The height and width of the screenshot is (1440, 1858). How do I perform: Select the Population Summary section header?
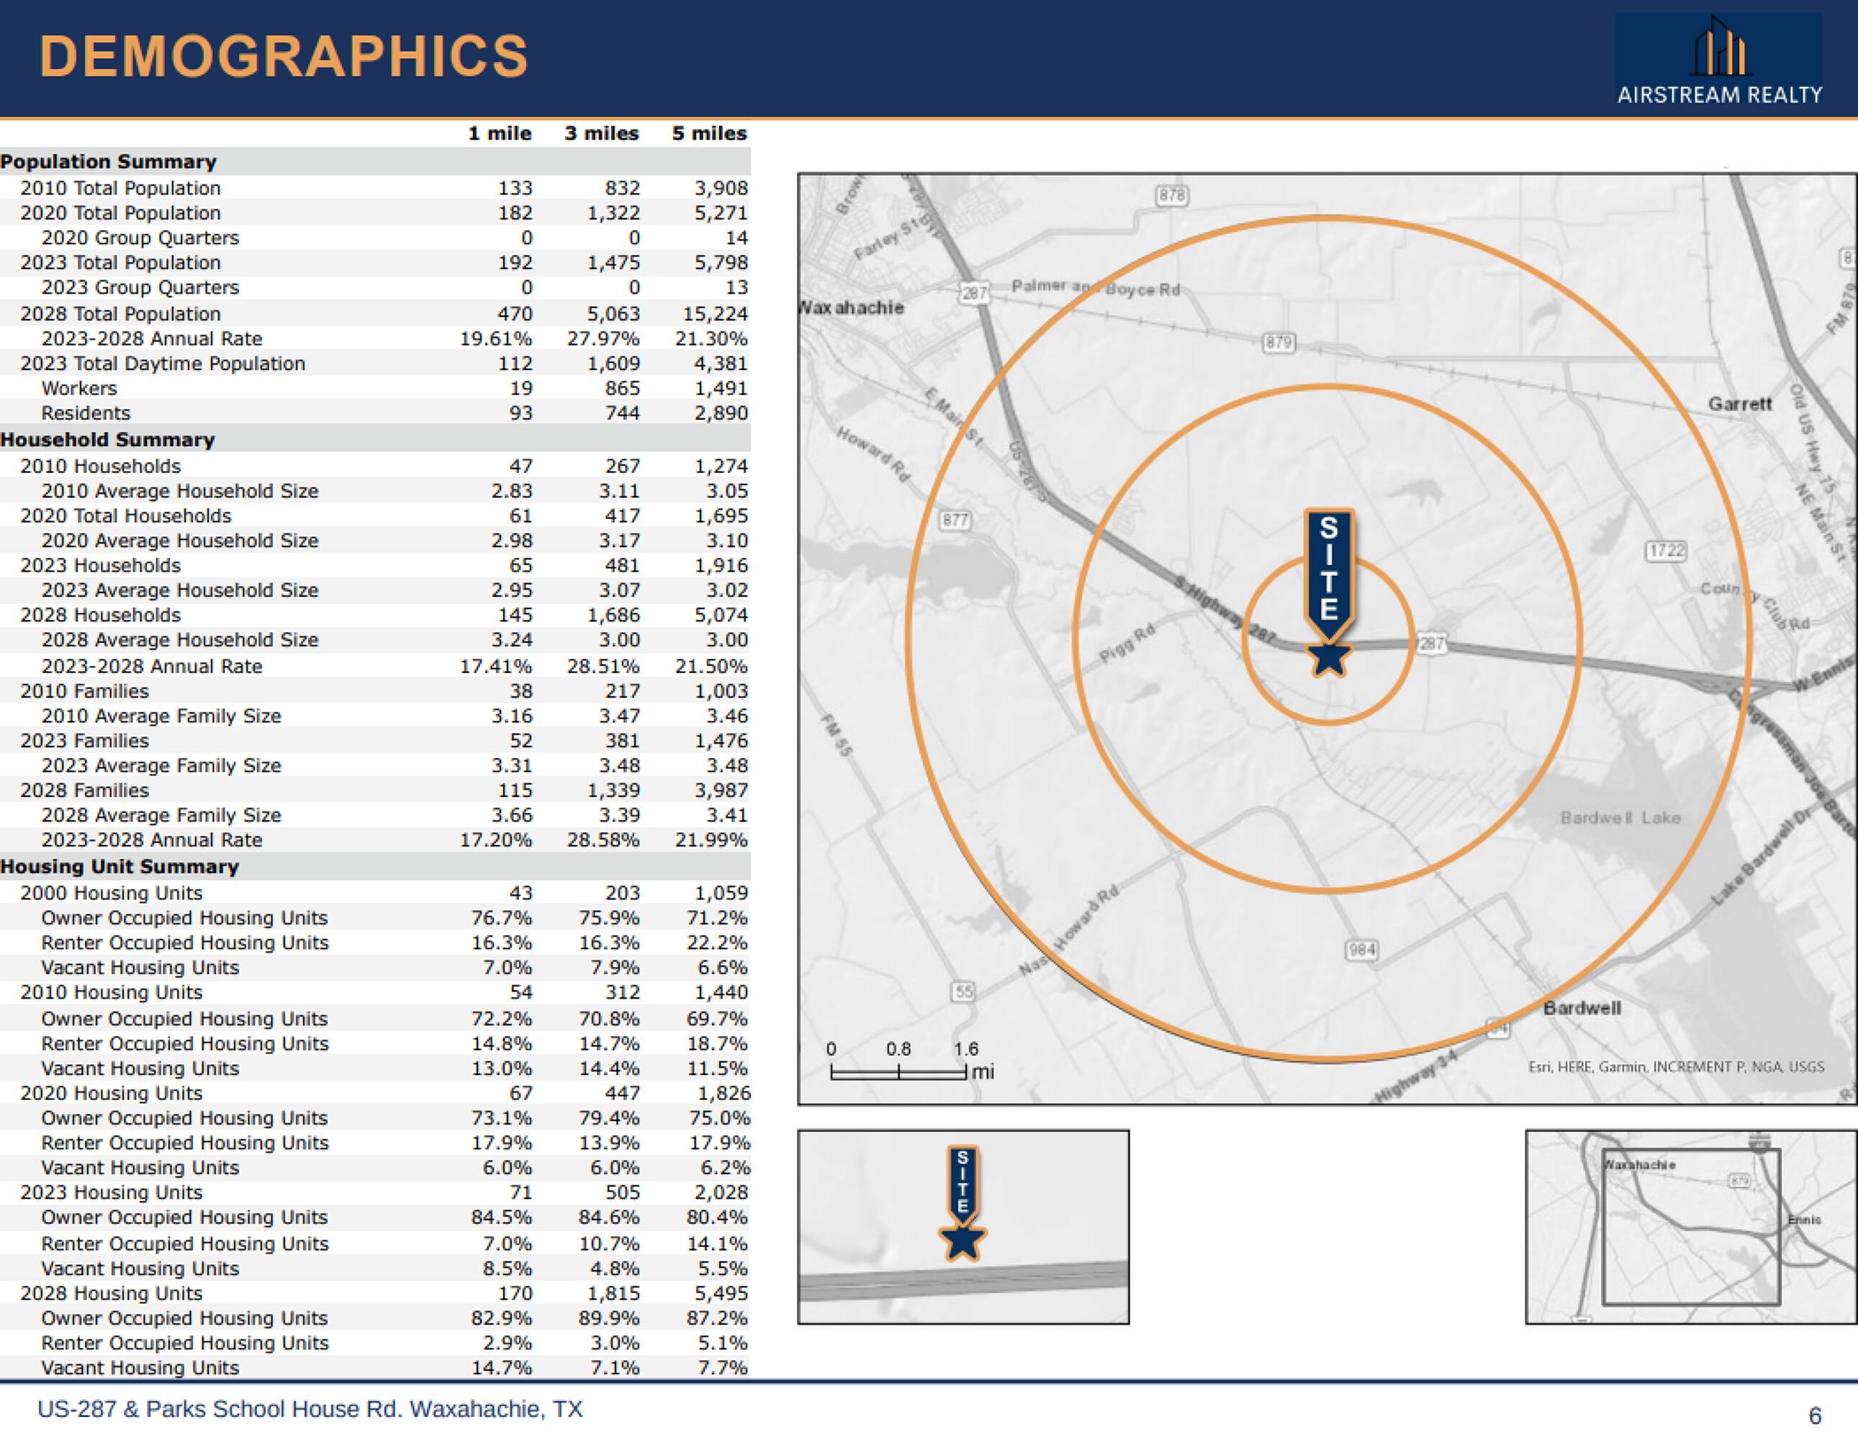point(109,162)
